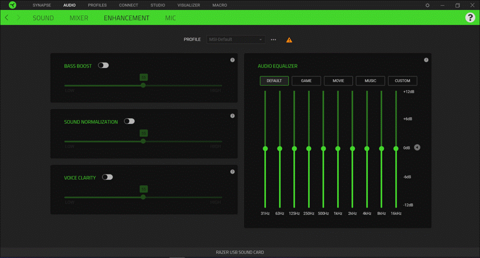Screen dimensions: 480x258
Task: Enable the Bass Boost toggle
Action: [x=104, y=66]
